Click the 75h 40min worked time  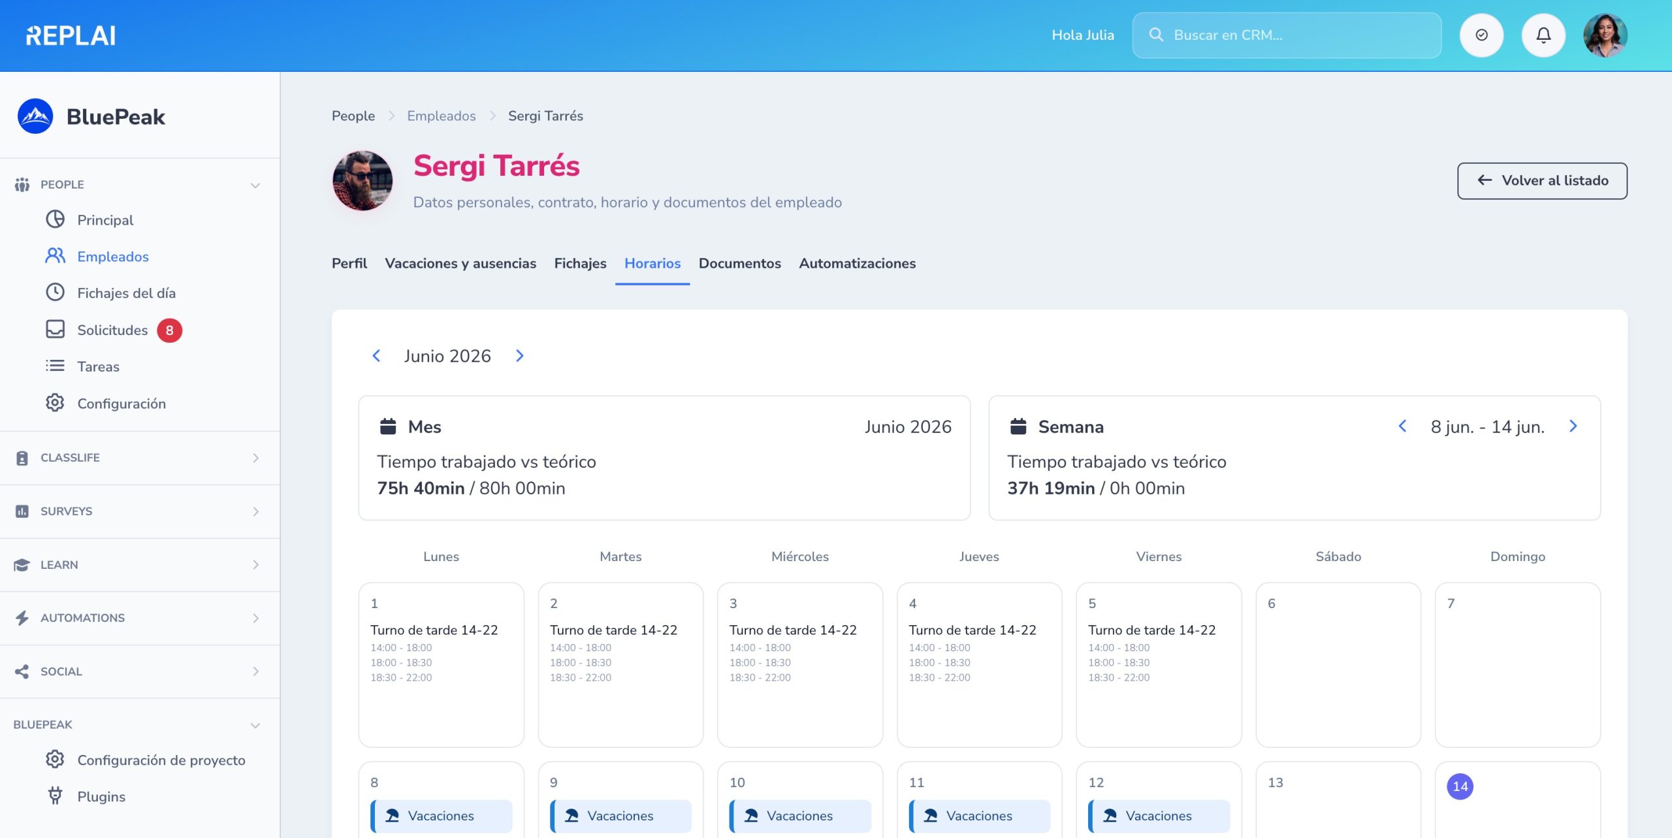421,488
